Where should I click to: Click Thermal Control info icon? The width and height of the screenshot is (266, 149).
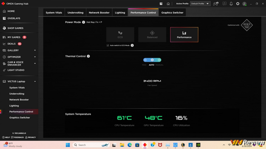click(x=88, y=56)
